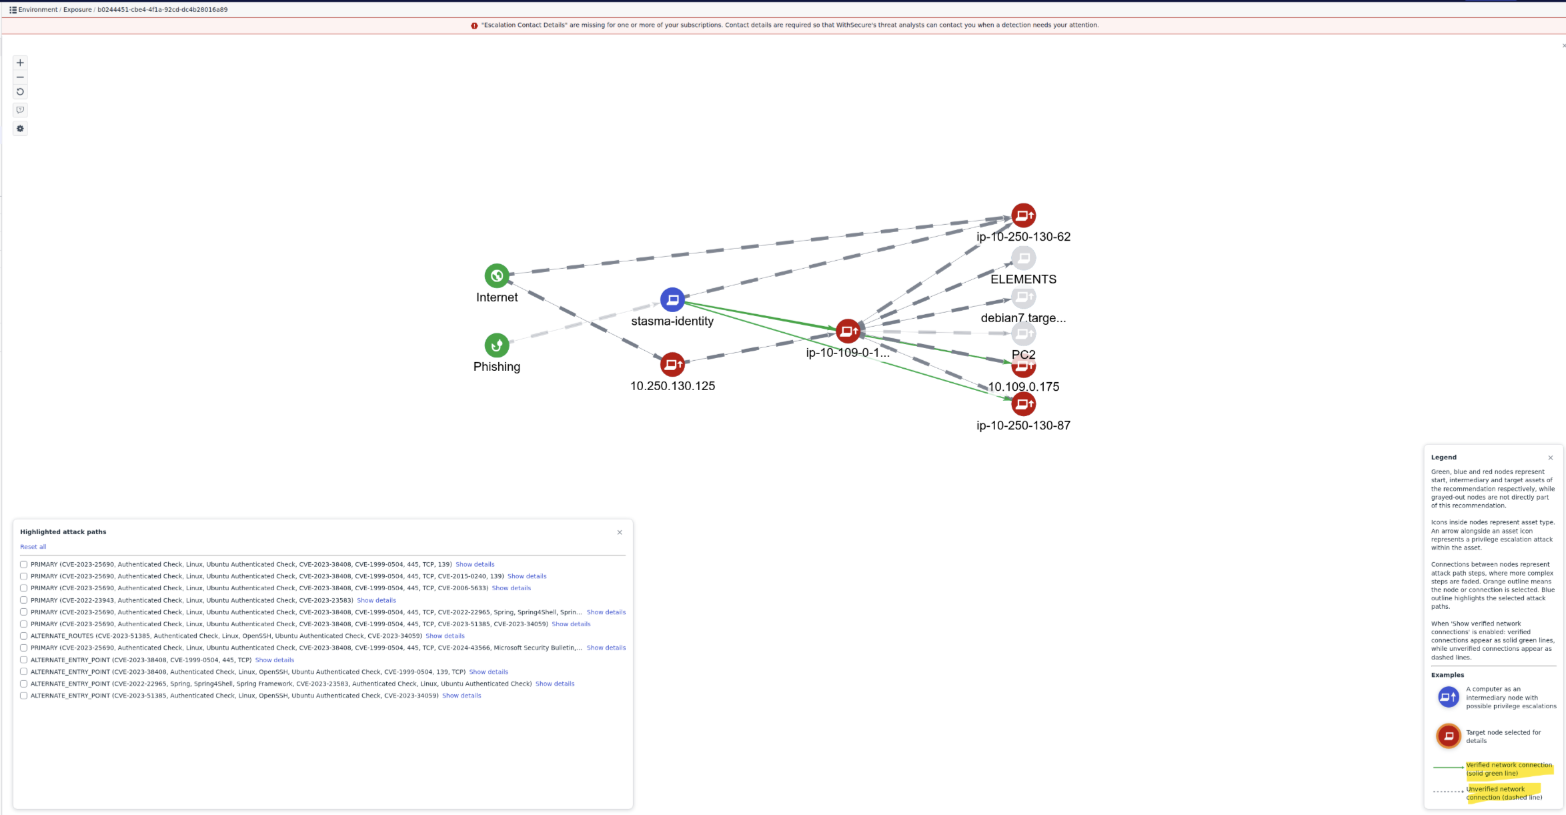Click the stasma-identity intermediary node
The image size is (1566, 815).
coord(672,299)
